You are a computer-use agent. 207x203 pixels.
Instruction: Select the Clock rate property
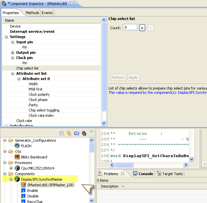[52, 121]
